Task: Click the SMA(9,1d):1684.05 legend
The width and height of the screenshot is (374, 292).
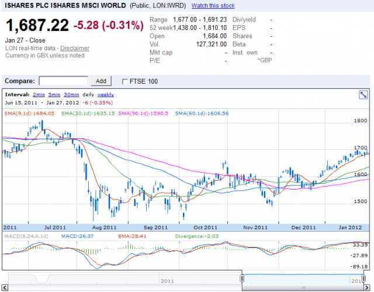Action: click(29, 114)
